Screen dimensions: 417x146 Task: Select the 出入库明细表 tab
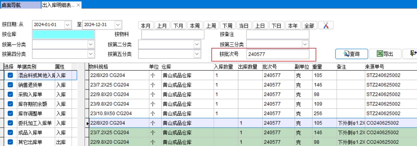(58, 5)
